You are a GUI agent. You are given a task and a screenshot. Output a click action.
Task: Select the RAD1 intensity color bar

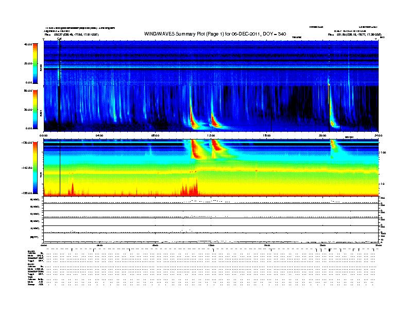click(x=35, y=110)
